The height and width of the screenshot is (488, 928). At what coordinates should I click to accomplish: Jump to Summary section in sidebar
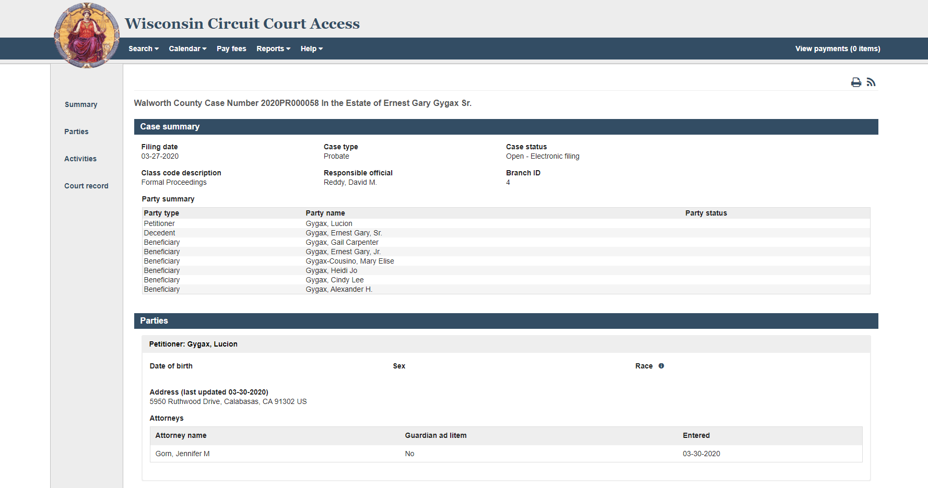point(81,104)
